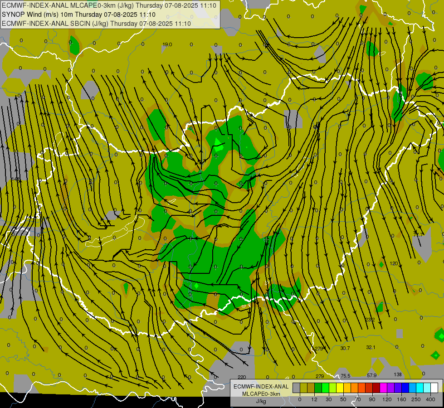Click the legend tick label 70
The image size is (444, 408).
point(358,399)
